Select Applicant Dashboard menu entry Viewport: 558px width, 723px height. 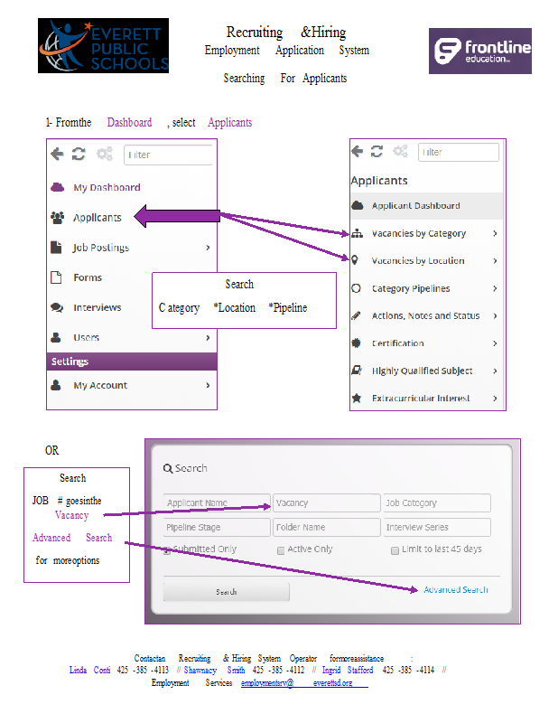click(426, 206)
